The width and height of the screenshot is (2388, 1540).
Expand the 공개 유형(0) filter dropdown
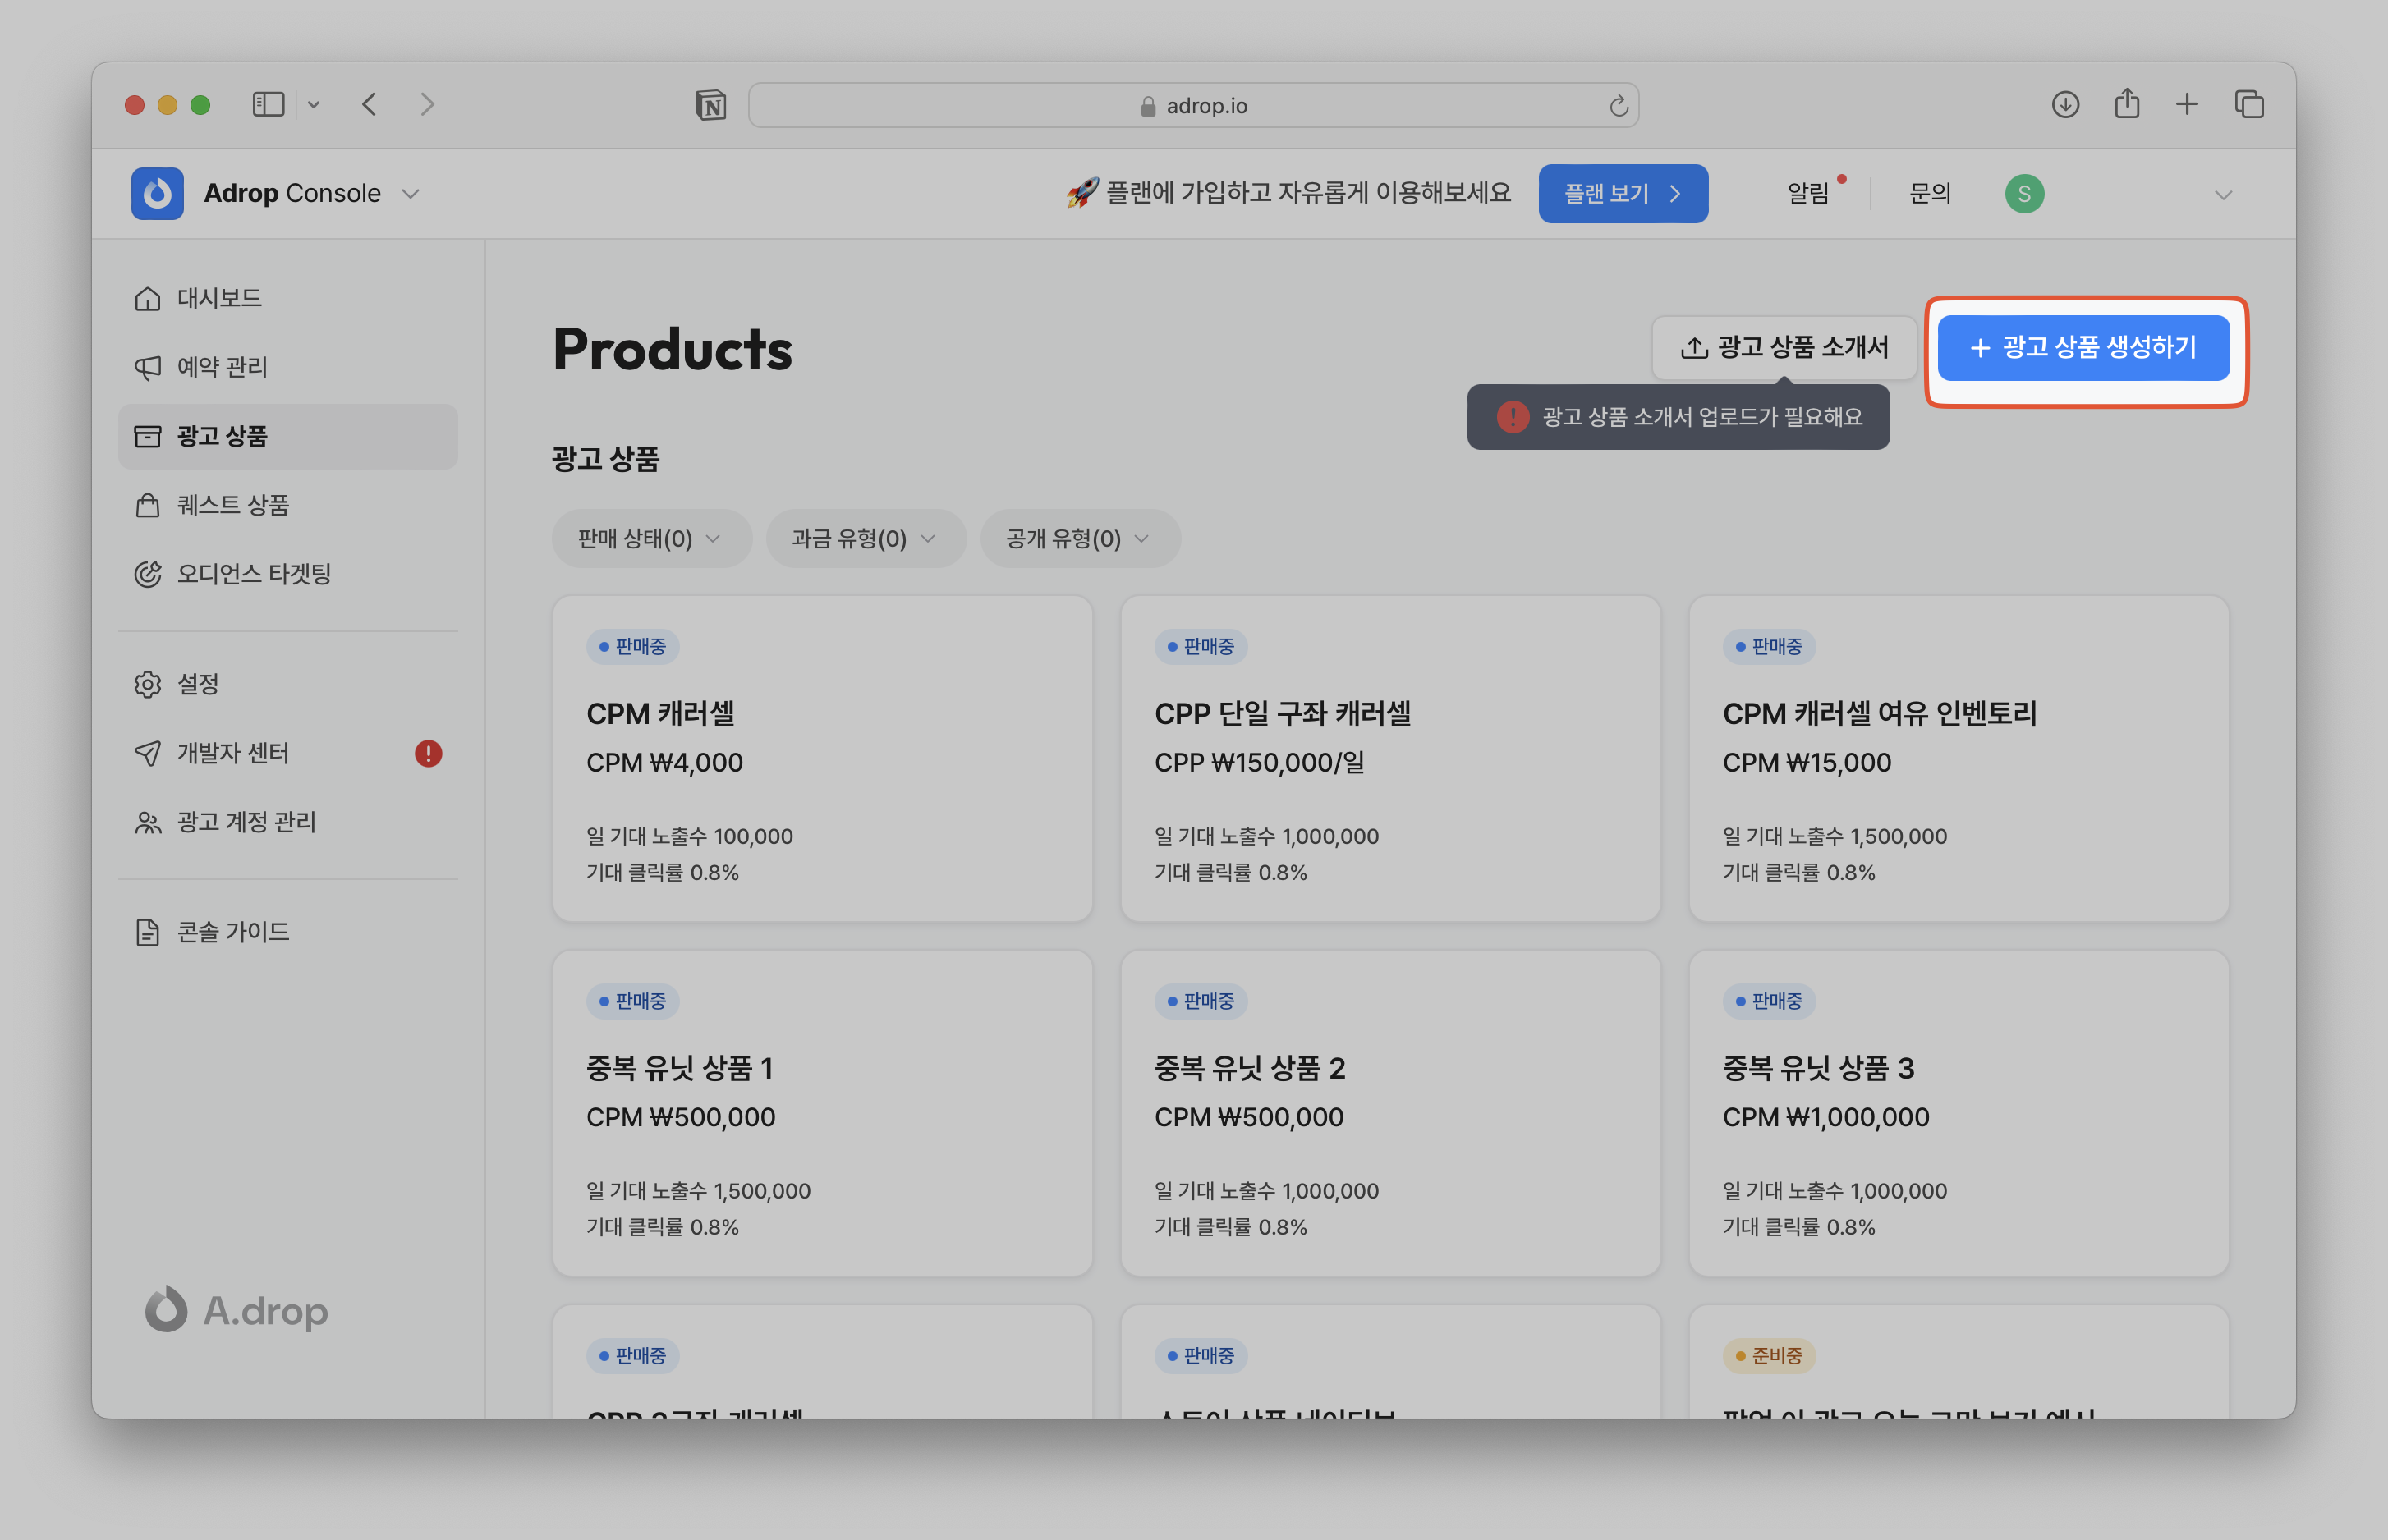[1078, 539]
